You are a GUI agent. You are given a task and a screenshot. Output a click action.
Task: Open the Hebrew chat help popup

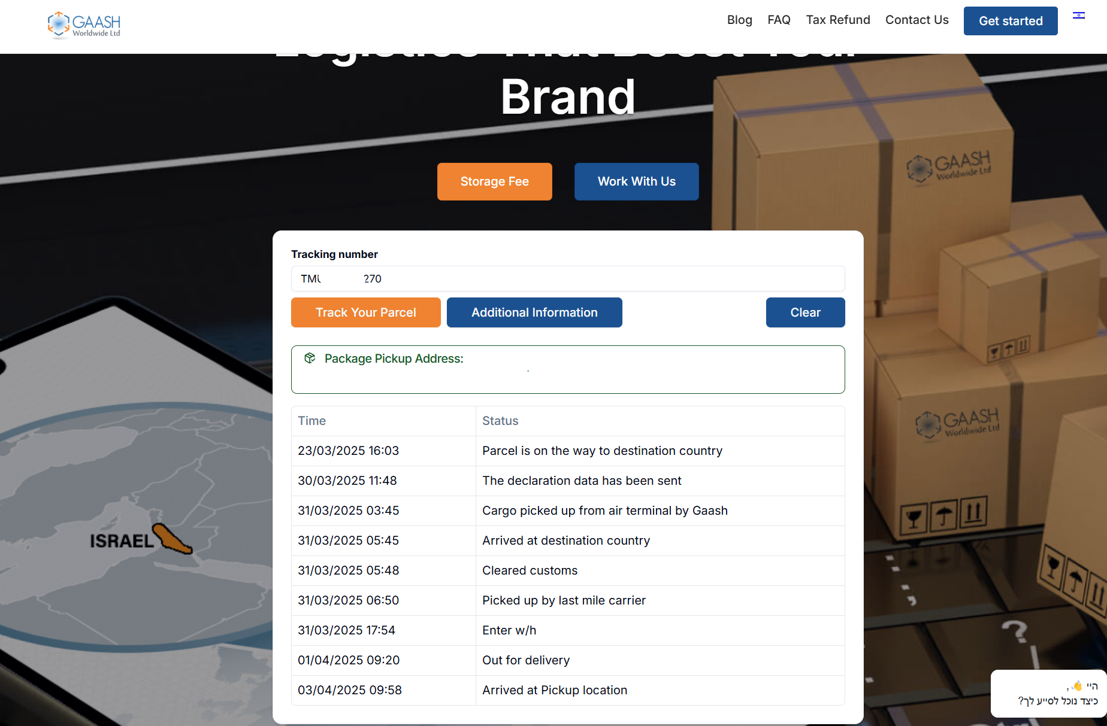pos(1048,694)
